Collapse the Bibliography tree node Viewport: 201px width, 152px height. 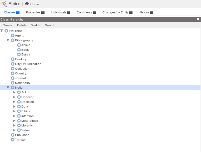(x=8, y=40)
